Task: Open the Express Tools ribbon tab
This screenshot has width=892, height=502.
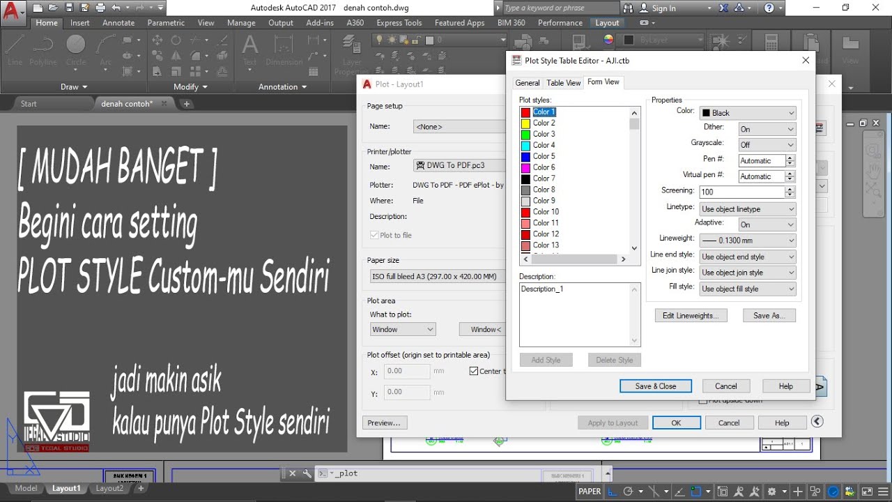Action: pos(399,23)
